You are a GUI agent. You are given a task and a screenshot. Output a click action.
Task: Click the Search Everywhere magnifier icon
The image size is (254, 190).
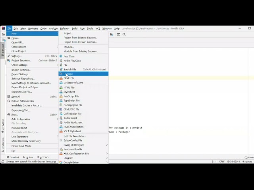124,34
